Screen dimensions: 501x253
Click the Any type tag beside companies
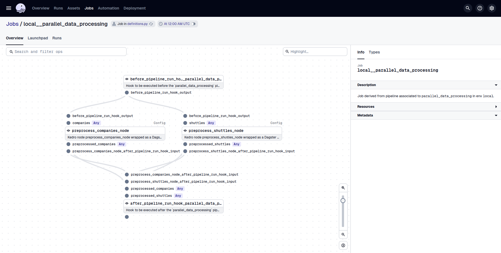(96, 123)
